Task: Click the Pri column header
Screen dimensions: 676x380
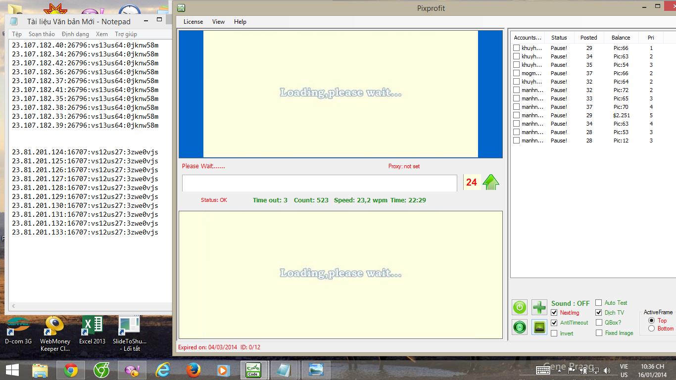Action: pos(651,38)
